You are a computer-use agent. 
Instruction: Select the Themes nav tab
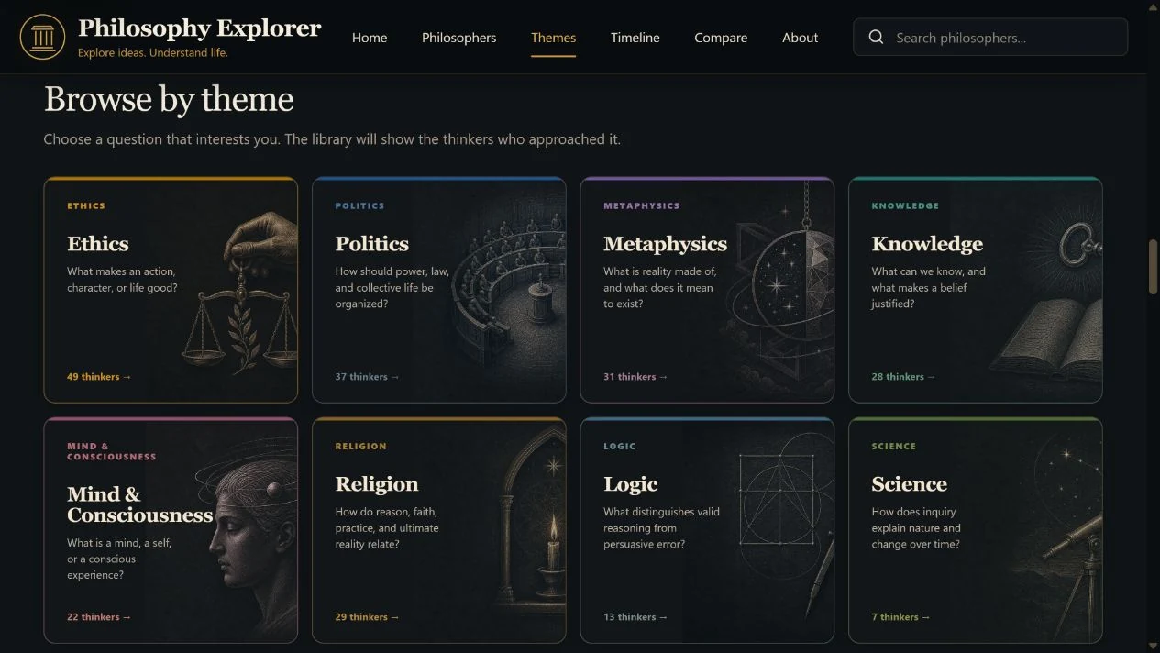(x=553, y=38)
